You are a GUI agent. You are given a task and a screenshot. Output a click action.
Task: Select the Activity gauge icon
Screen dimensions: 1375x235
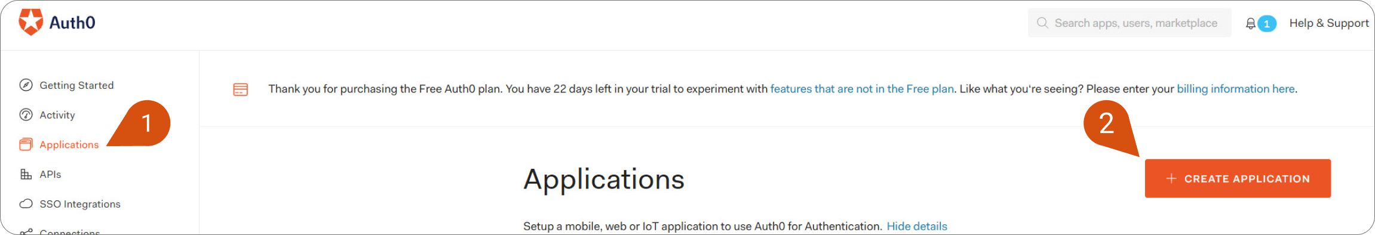click(x=26, y=115)
